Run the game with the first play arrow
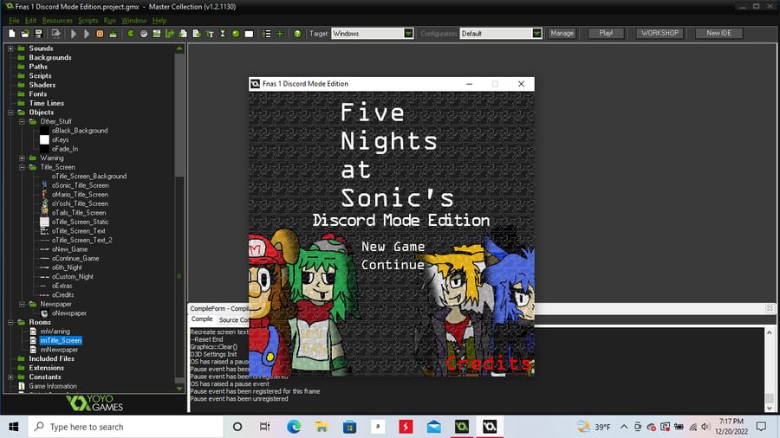This screenshot has width=780, height=438. [74, 34]
